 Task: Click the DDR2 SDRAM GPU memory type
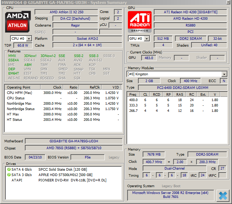(191, 39)
